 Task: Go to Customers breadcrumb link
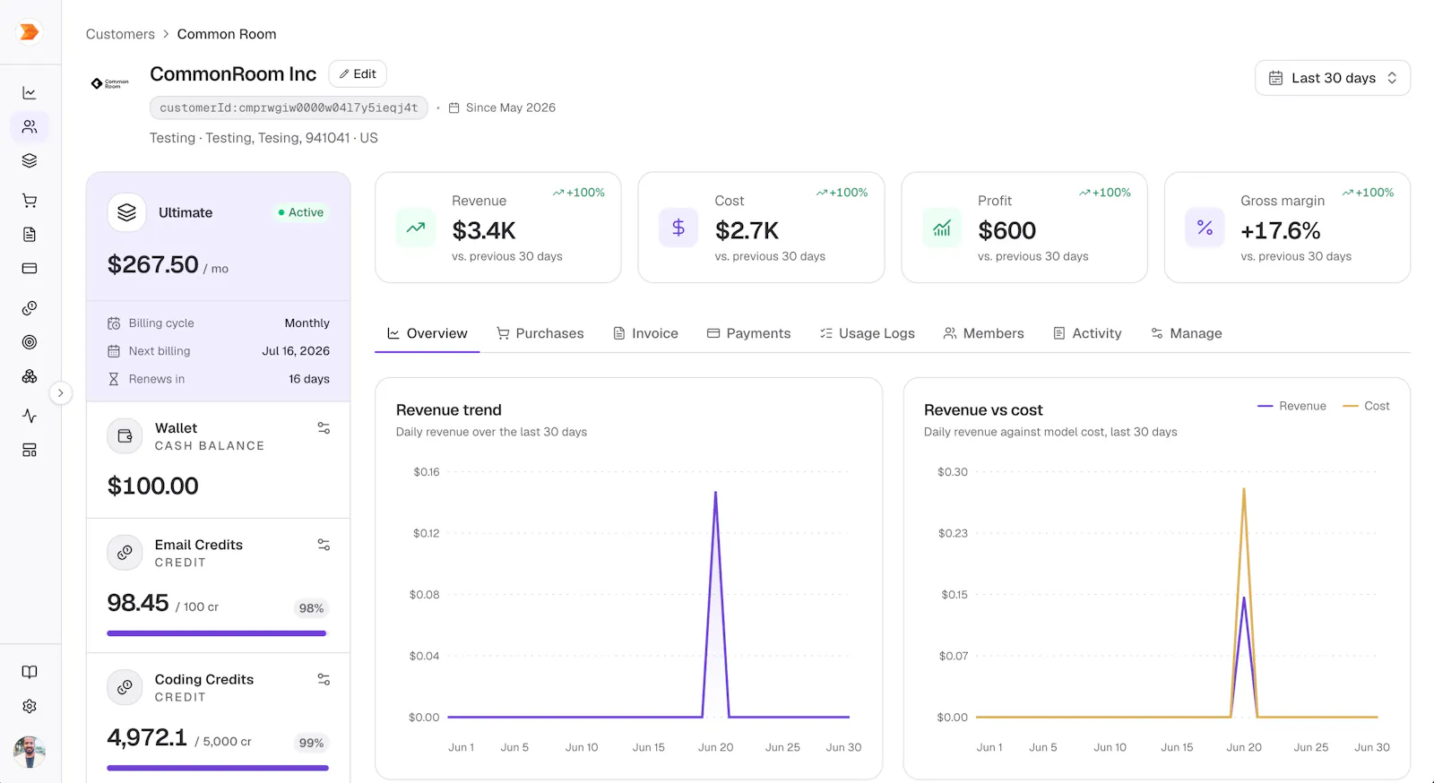click(120, 34)
